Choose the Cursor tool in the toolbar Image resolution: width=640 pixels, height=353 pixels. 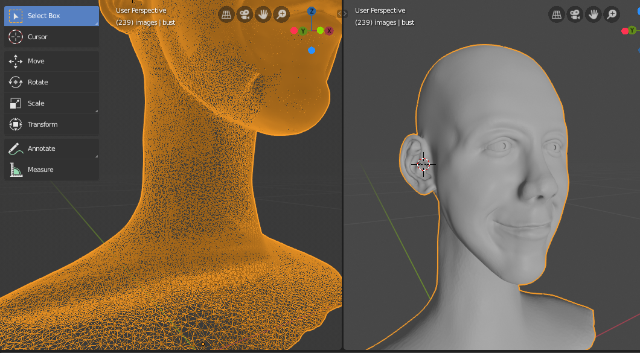click(51, 37)
